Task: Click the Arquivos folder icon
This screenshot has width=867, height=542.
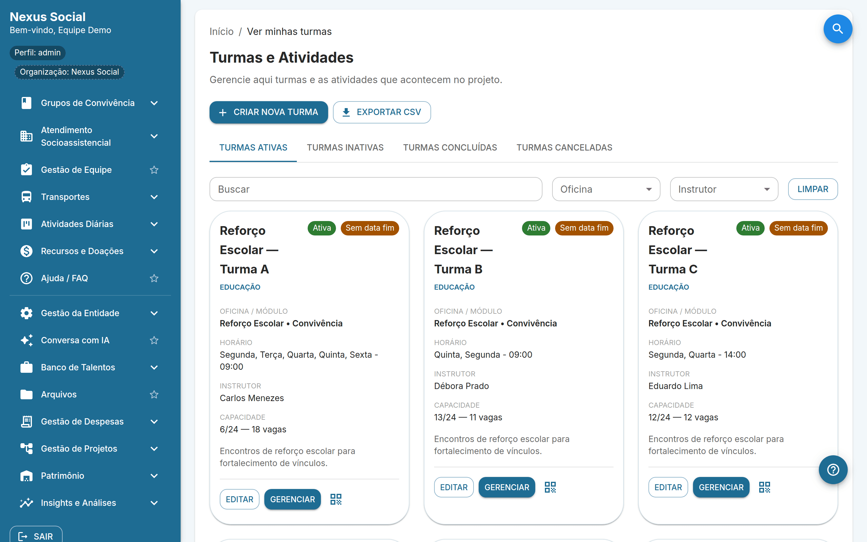Action: point(26,394)
